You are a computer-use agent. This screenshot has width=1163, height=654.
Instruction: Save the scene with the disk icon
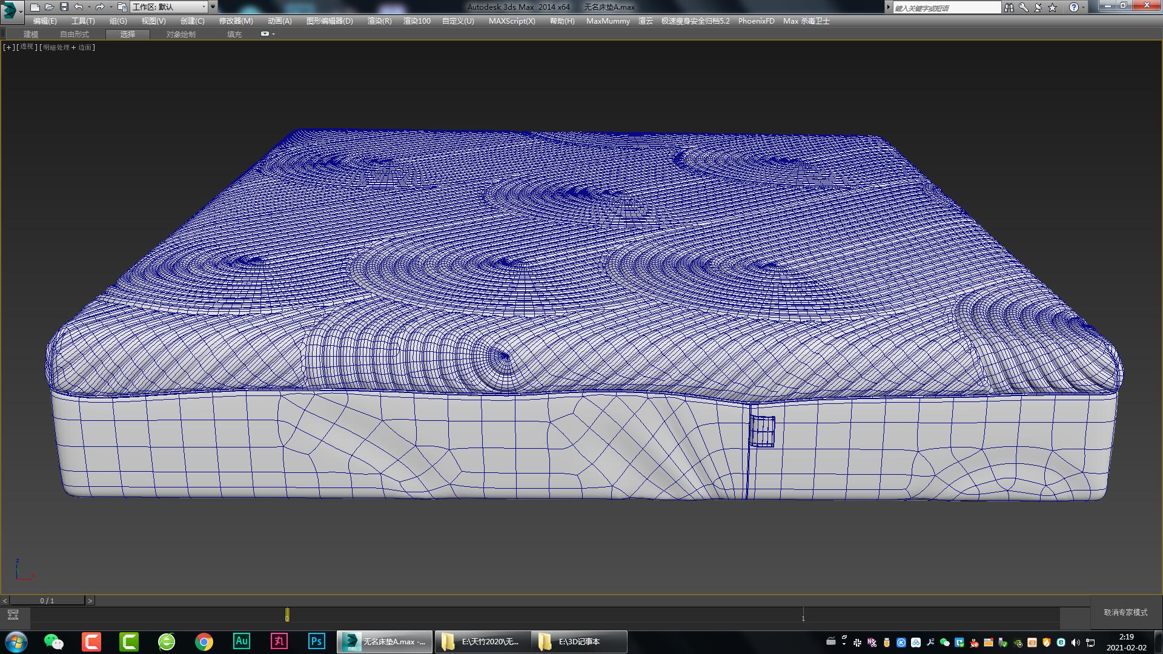65,7
